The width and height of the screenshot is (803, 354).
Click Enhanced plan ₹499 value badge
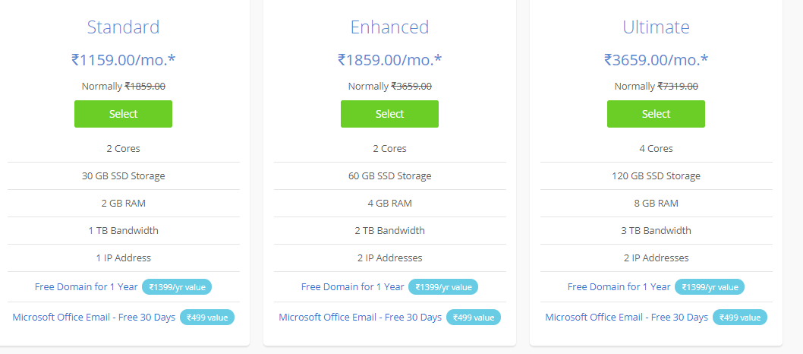[x=473, y=317]
